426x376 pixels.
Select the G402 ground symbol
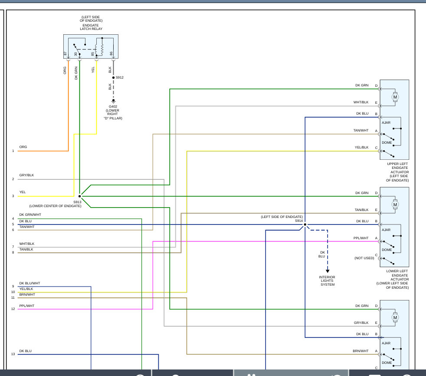(x=114, y=101)
